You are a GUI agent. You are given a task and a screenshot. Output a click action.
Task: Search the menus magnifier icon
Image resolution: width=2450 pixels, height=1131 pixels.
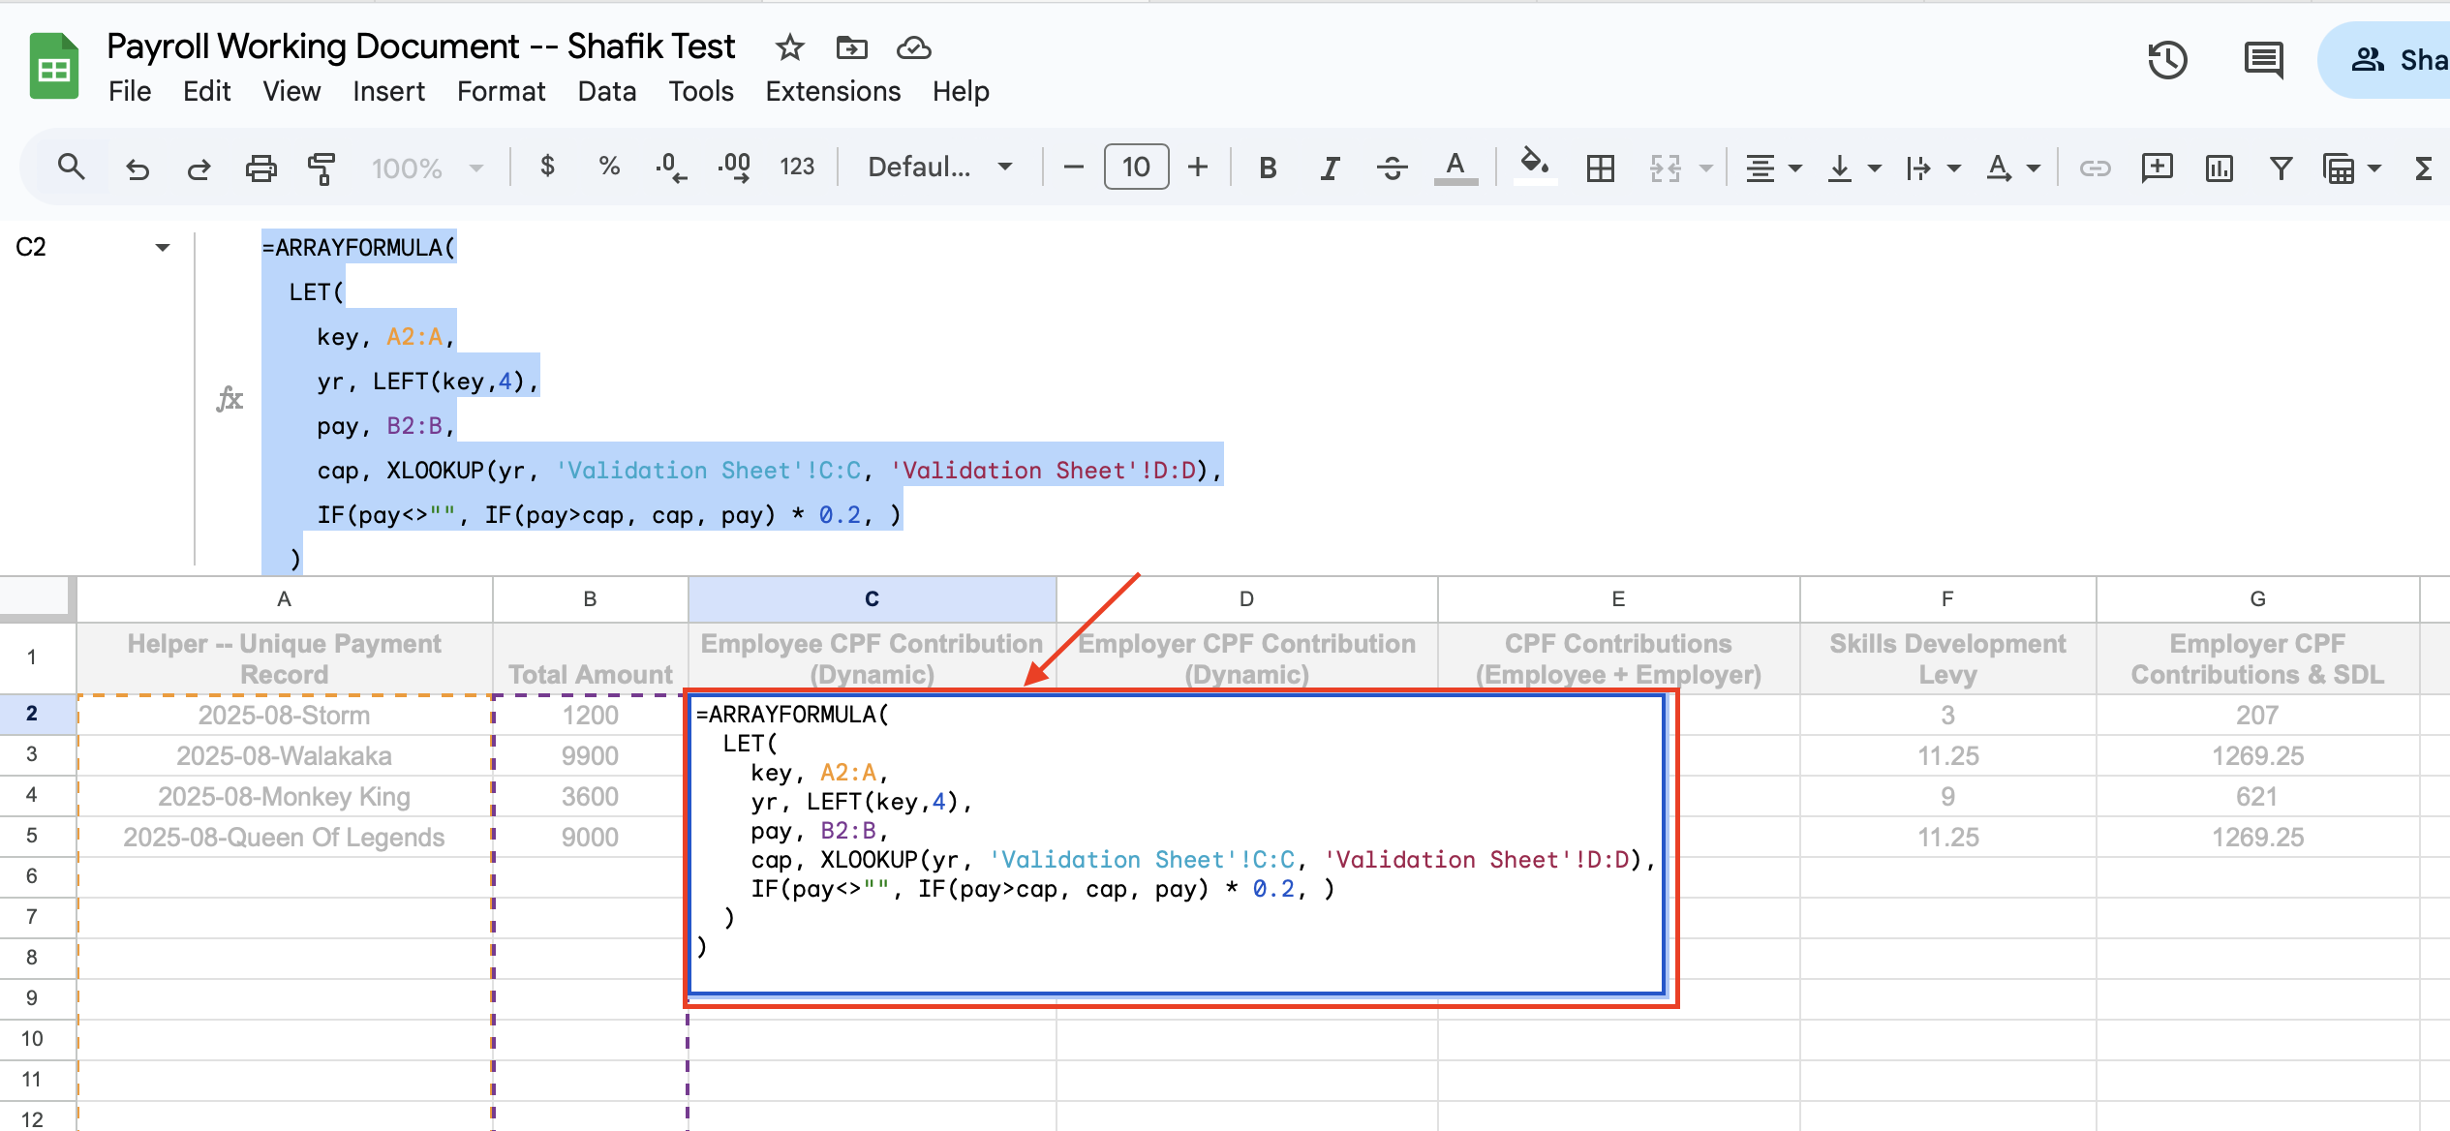[71, 168]
